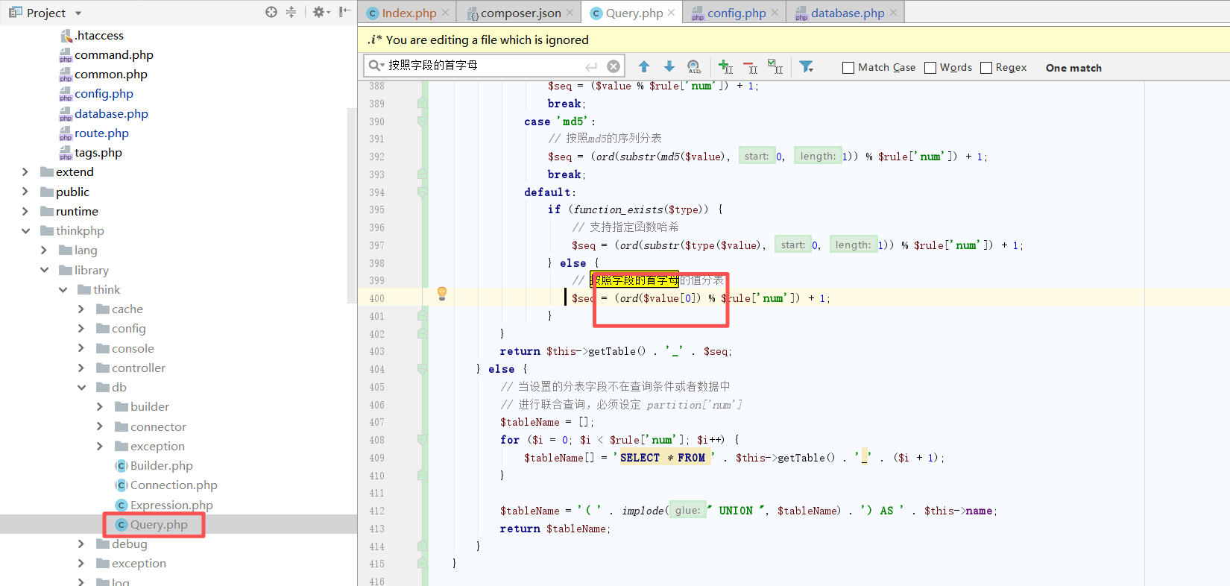
Task: Switch to the composer.json tab
Action: [520, 13]
